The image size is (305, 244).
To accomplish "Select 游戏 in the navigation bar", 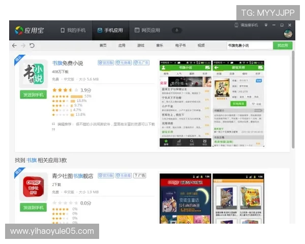I will [x=141, y=46].
